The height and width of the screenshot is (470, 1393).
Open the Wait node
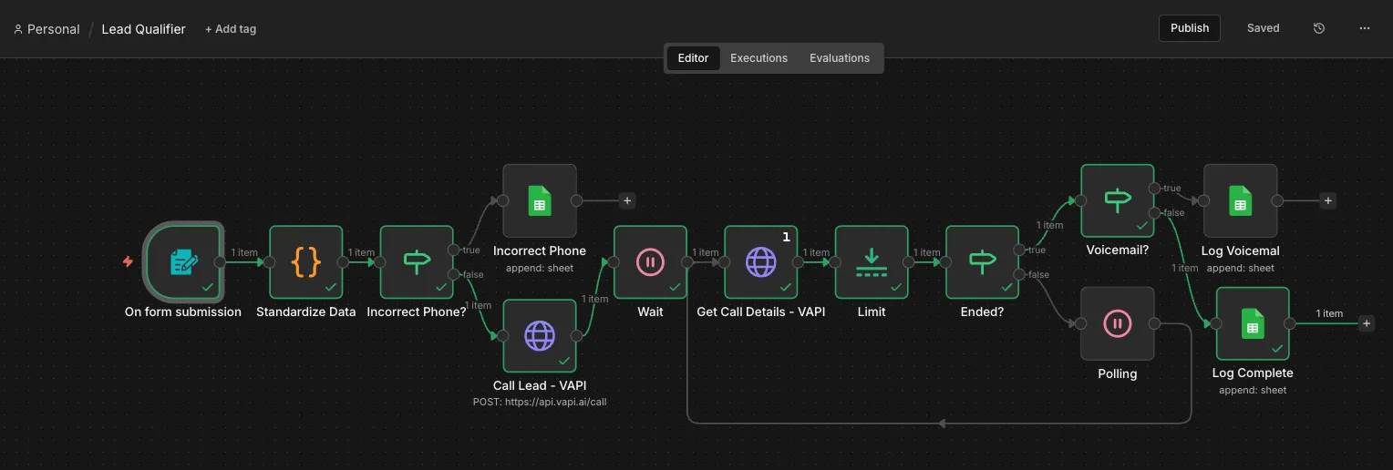click(x=651, y=262)
